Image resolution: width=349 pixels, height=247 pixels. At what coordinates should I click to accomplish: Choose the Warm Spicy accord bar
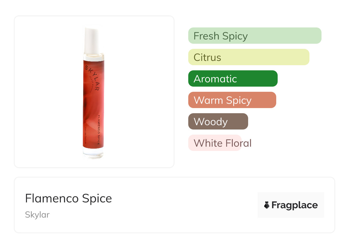[232, 100]
